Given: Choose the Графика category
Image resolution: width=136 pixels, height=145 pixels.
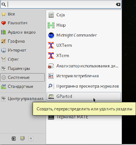Looking at the screenshot, I should click(x=22, y=41).
